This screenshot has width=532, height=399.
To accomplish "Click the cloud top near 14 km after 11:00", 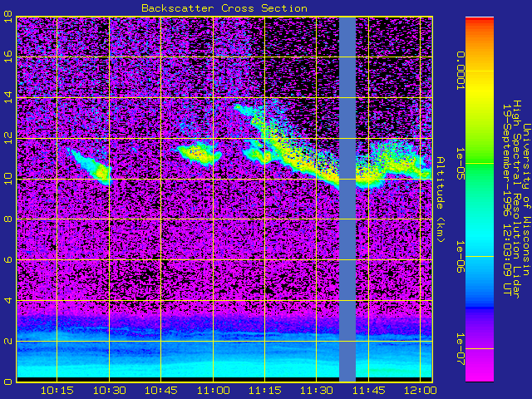I will [249, 112].
